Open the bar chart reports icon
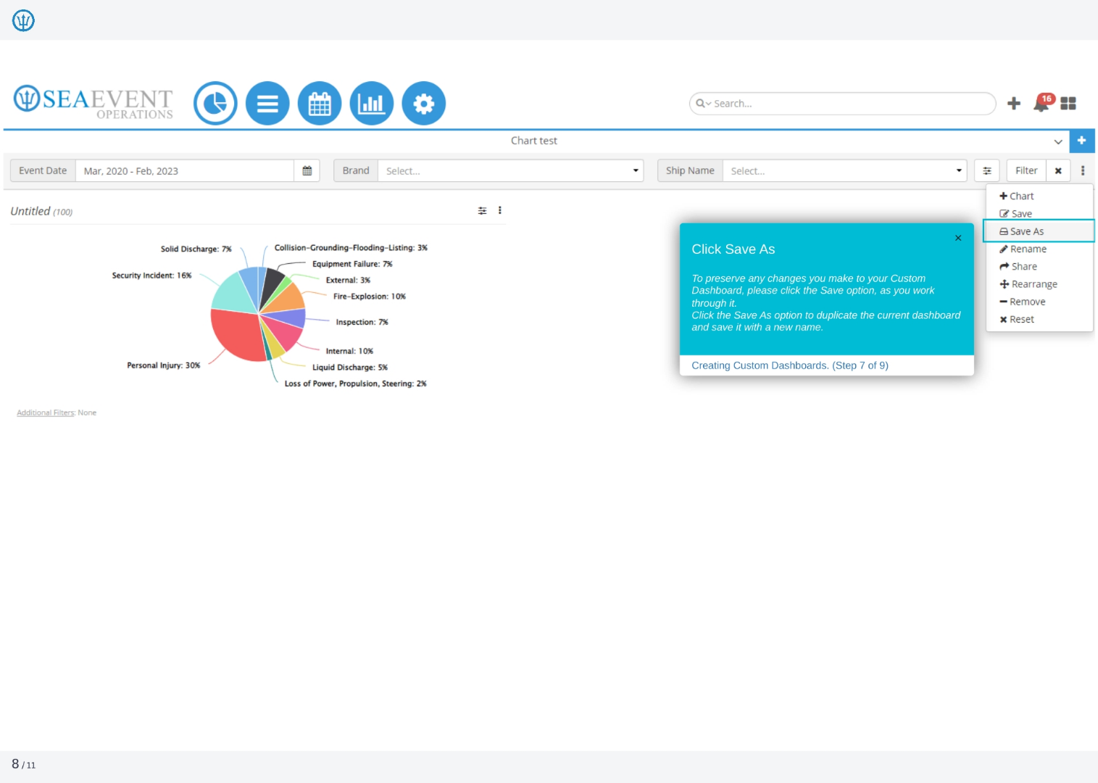The image size is (1098, 783). [x=372, y=104]
